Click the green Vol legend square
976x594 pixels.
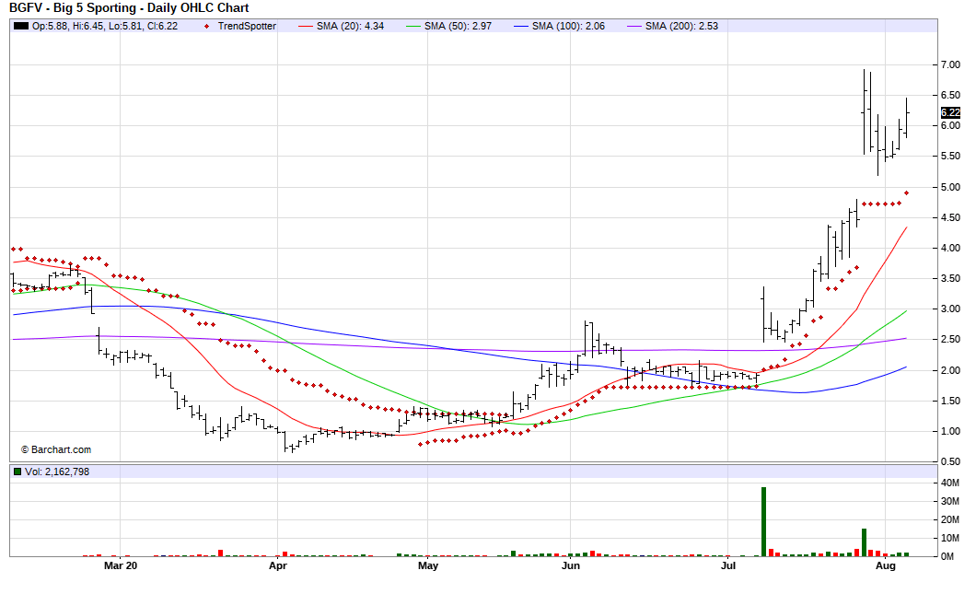click(17, 472)
